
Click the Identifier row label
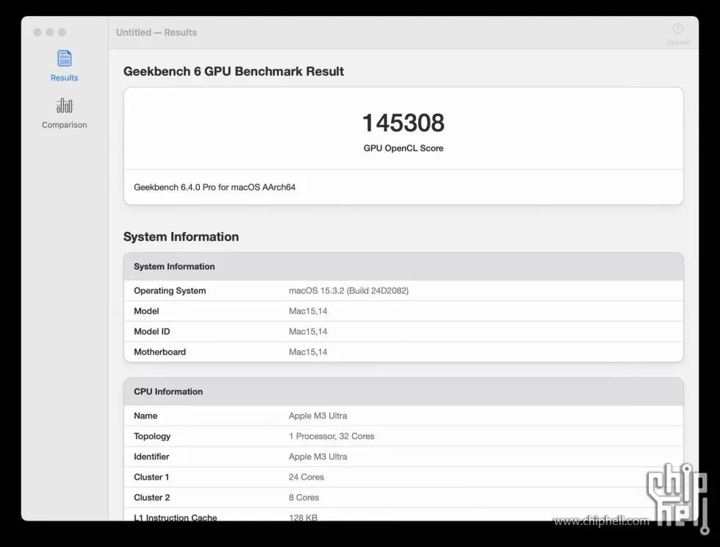click(151, 457)
